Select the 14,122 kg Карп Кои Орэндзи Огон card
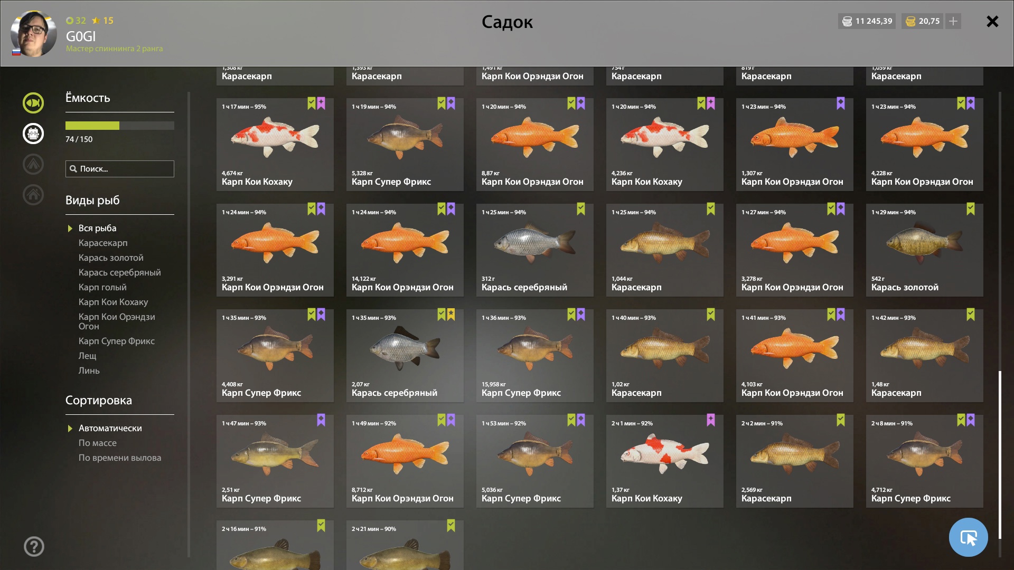This screenshot has width=1014, height=570. 405,250
